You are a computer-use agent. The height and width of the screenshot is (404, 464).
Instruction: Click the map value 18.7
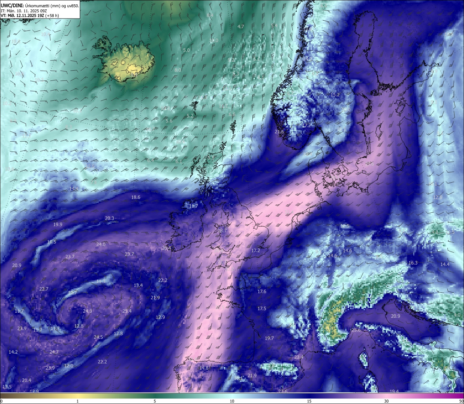click(x=222, y=230)
